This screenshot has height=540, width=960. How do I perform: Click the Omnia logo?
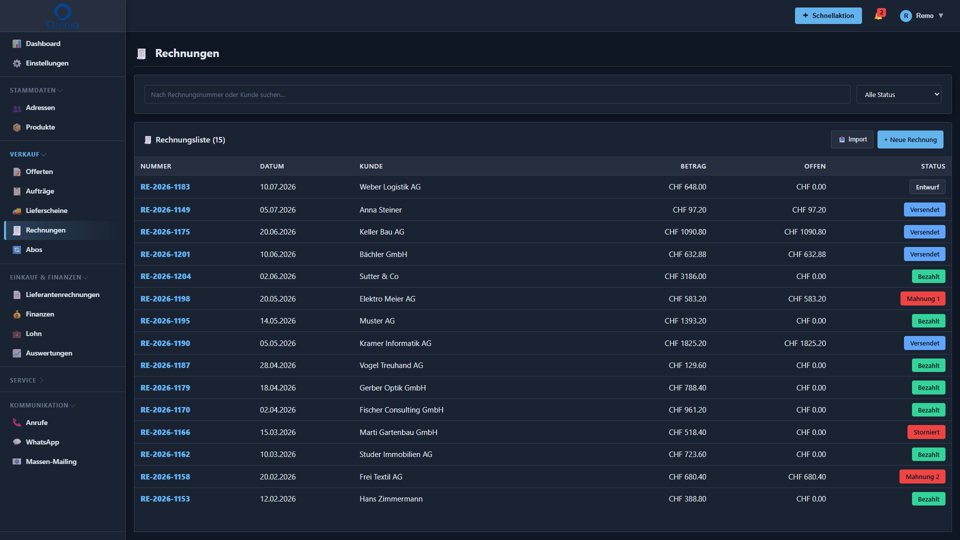[62, 16]
